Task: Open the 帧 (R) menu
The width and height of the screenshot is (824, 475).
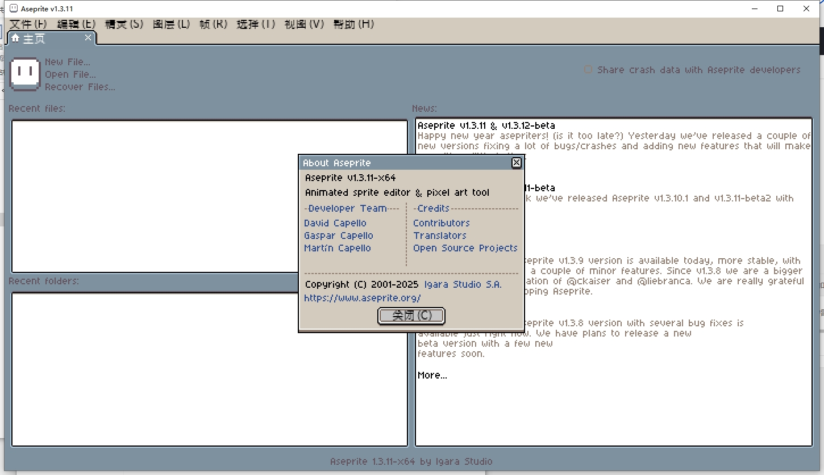Action: 213,24
